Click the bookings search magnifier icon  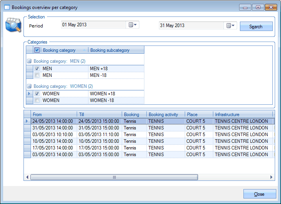(13, 25)
